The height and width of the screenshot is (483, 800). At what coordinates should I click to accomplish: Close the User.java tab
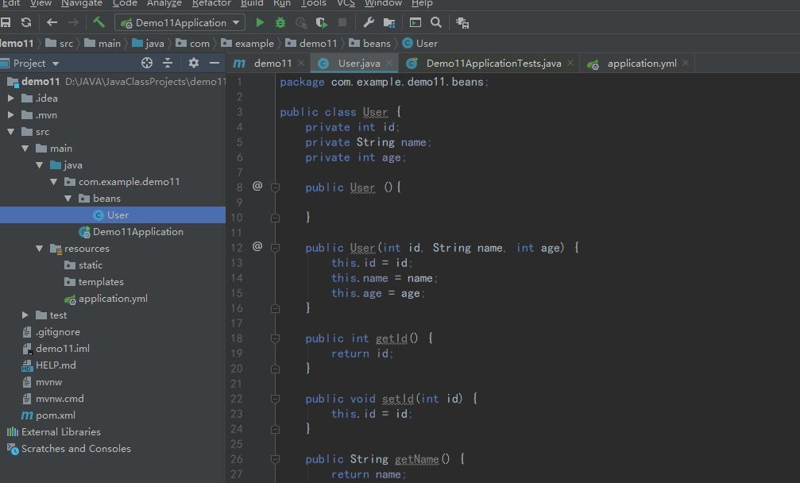point(390,64)
